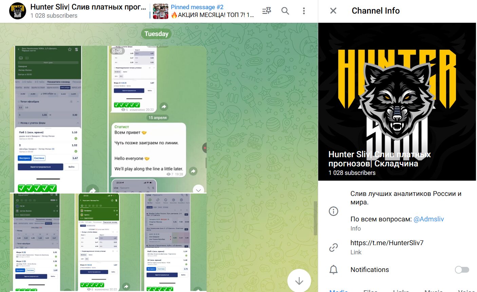Click the '1 028 subscribers' text in the chat header
This screenshot has height=292, width=477.
[x=54, y=16]
